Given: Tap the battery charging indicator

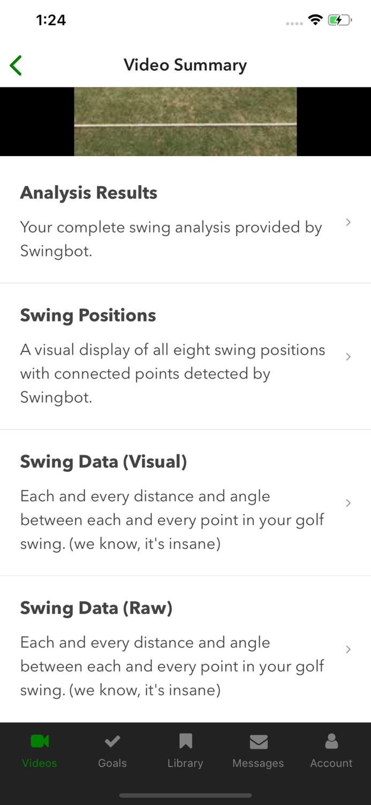Looking at the screenshot, I should click(339, 19).
